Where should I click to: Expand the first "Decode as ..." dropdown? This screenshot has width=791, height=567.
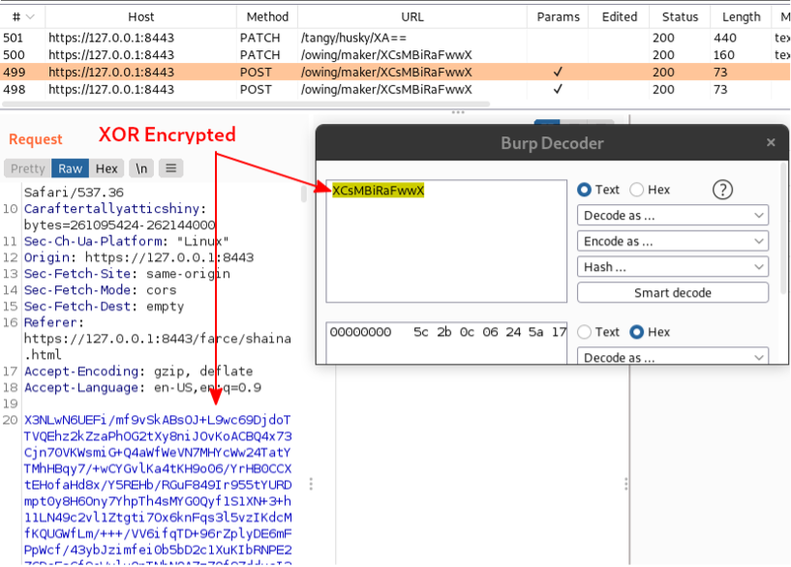point(673,215)
